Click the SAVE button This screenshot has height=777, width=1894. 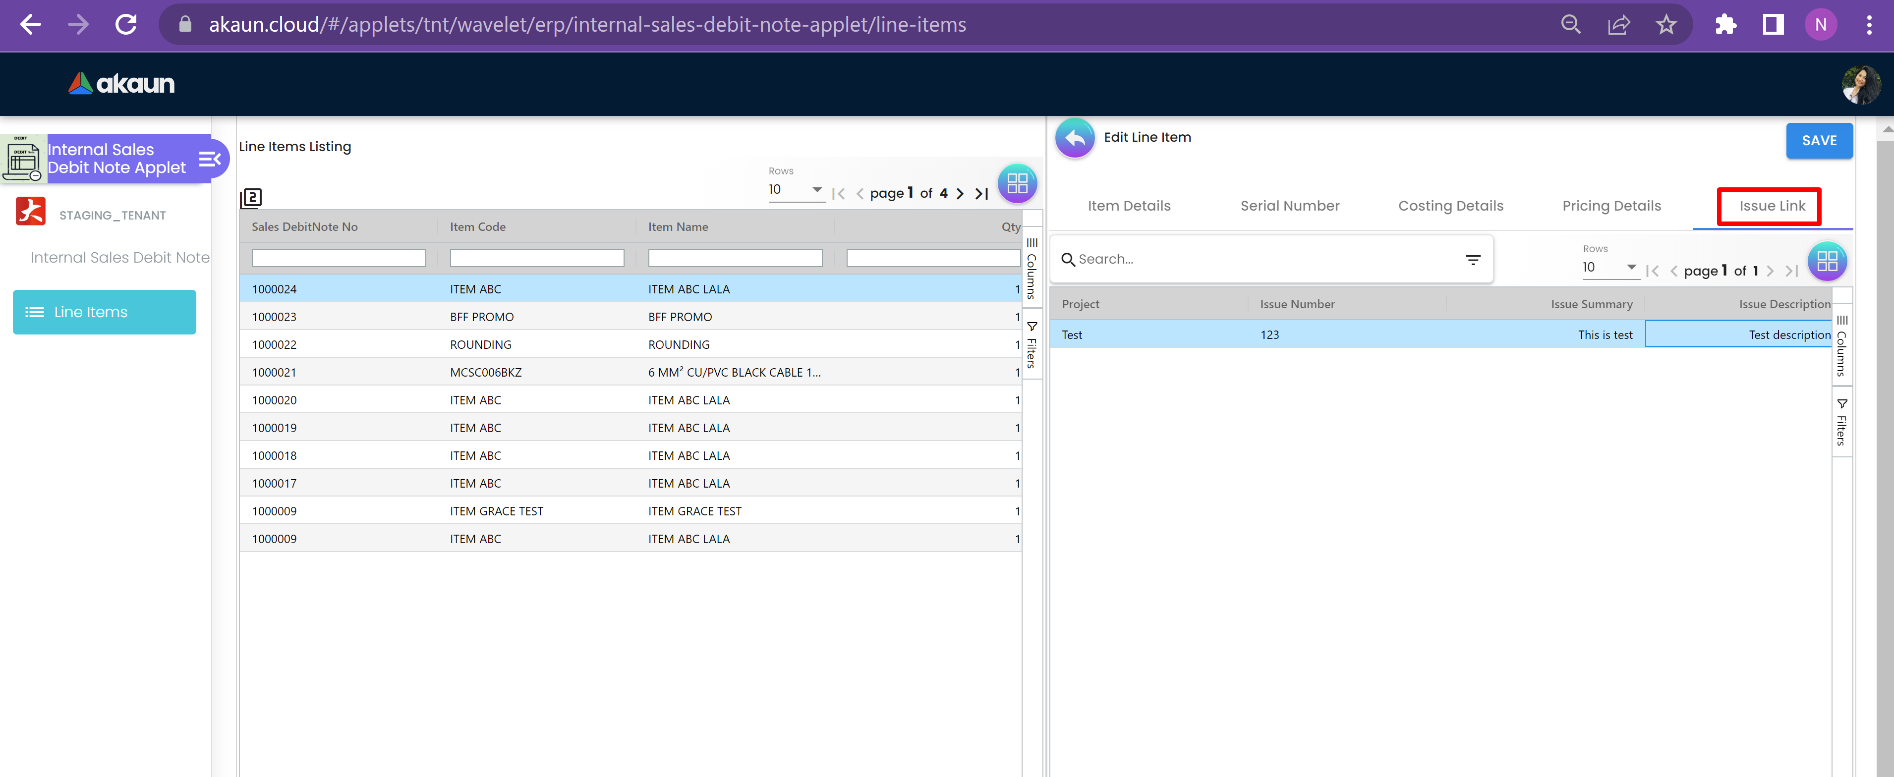coord(1818,141)
